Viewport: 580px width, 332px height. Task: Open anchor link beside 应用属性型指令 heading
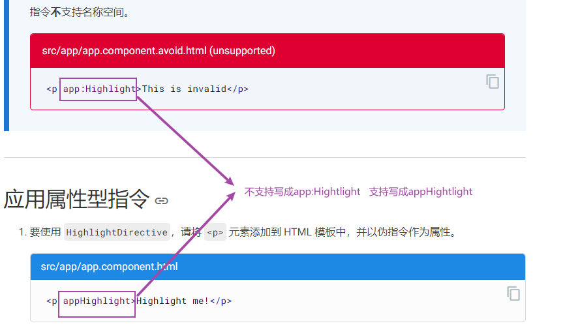click(x=161, y=201)
